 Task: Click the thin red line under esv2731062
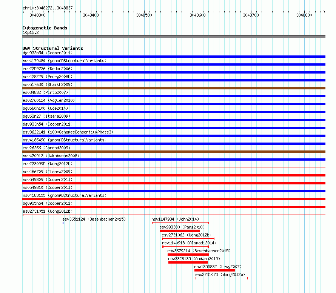coord(188,239)
